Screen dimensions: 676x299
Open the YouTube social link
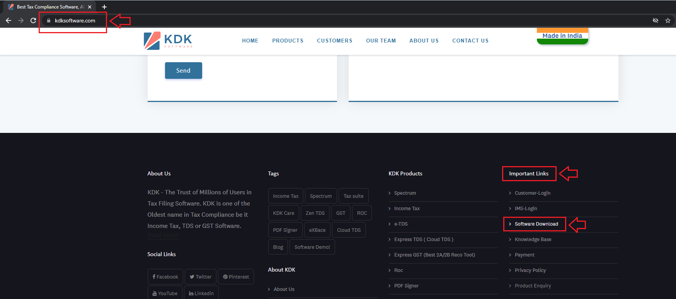pos(165,293)
